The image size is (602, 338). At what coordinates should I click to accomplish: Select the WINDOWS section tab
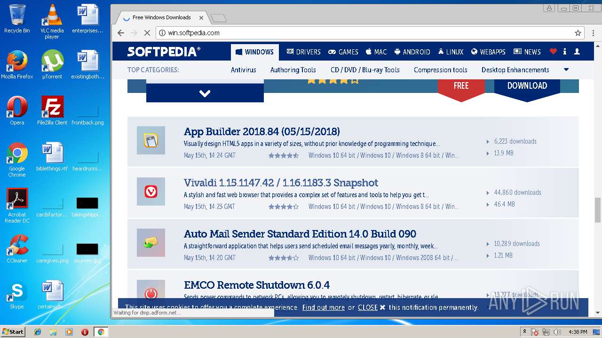(x=255, y=52)
